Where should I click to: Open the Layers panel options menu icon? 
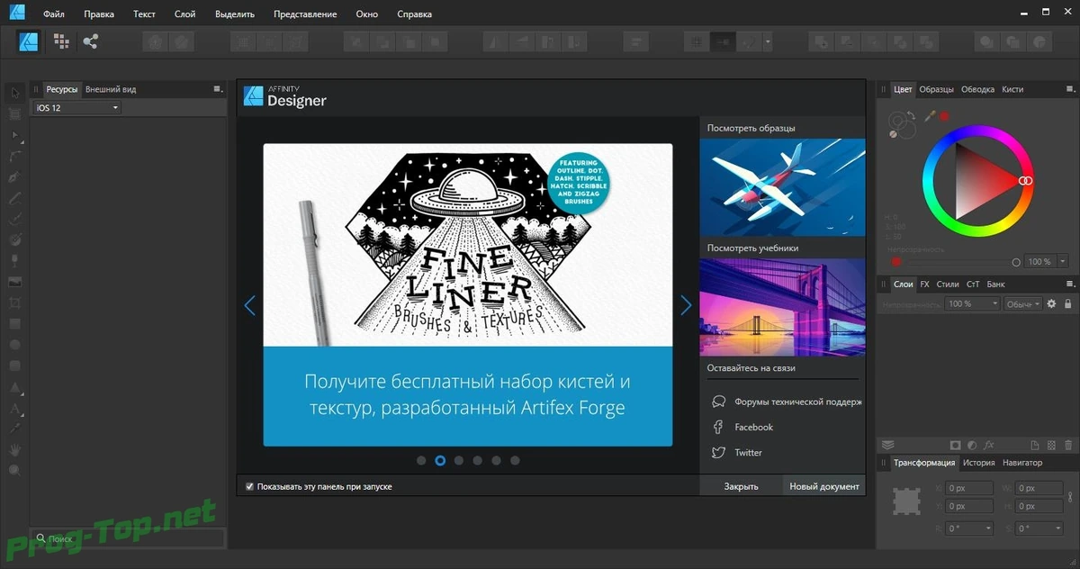click(x=1070, y=284)
